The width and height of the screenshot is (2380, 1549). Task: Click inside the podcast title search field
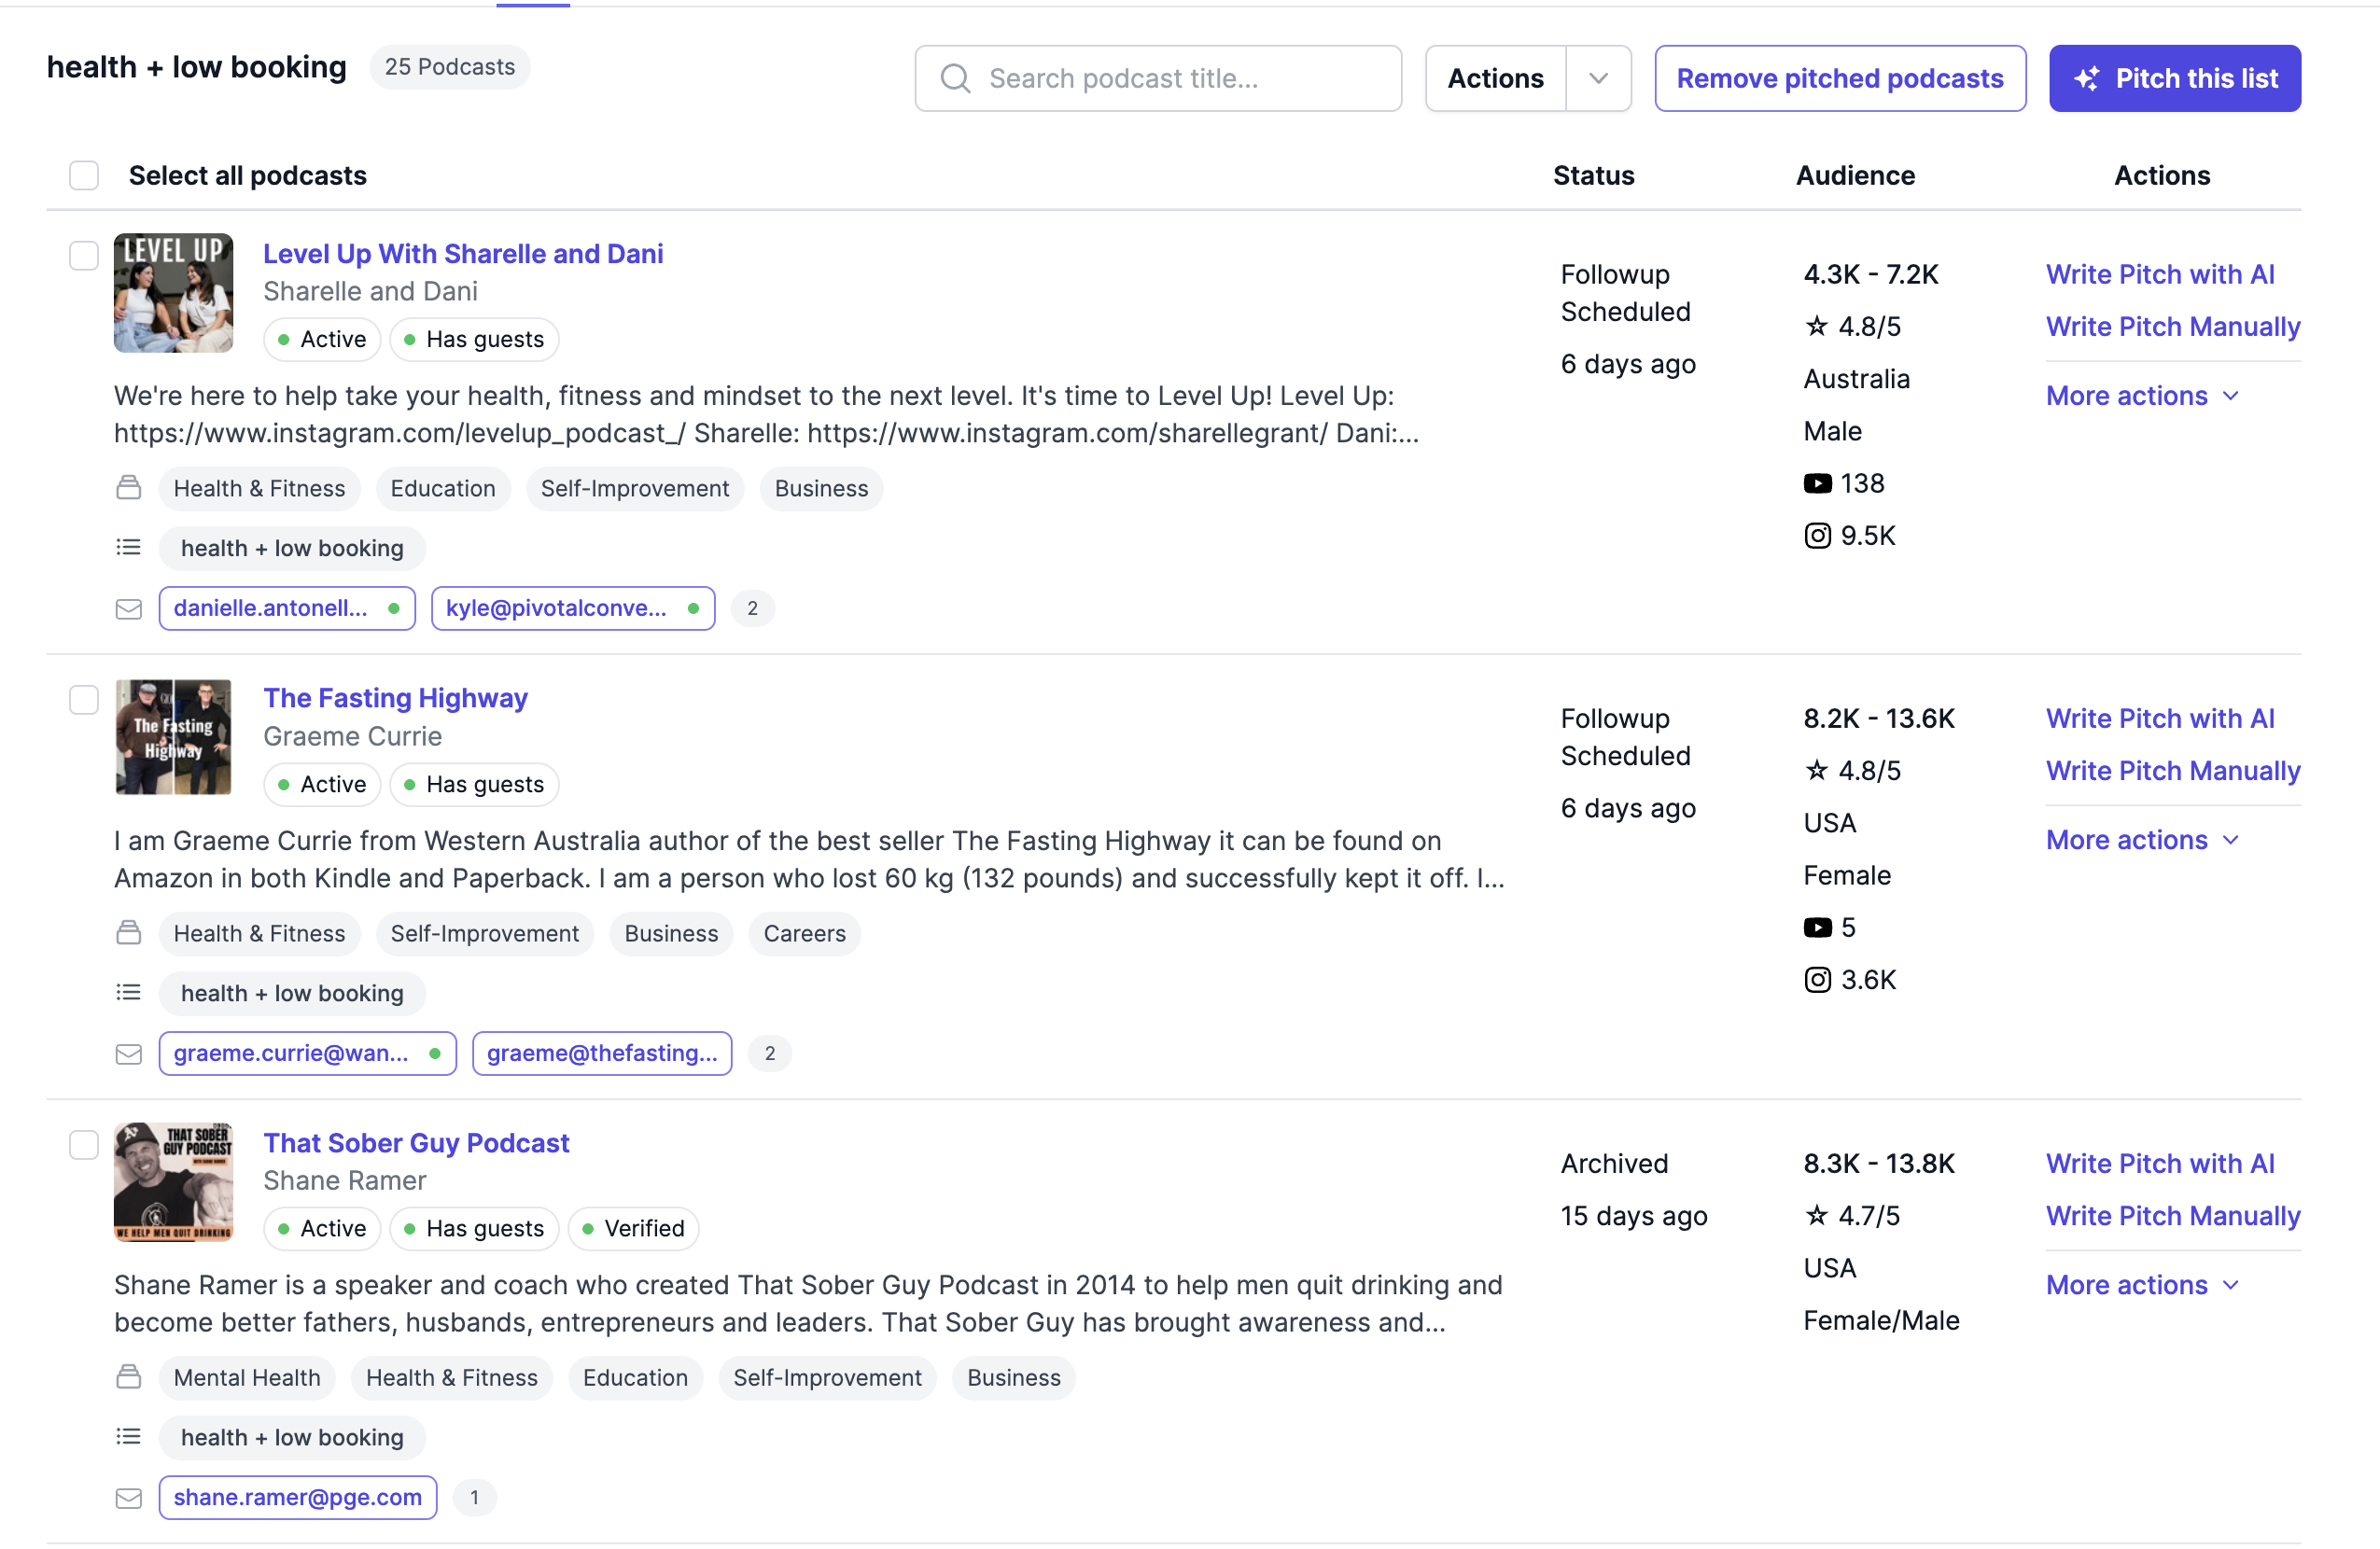pyautogui.click(x=1150, y=78)
